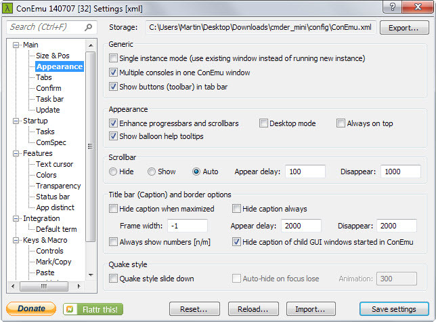Toggle Show balloon help tooltips
This screenshot has height=322, width=436.
coord(113,136)
